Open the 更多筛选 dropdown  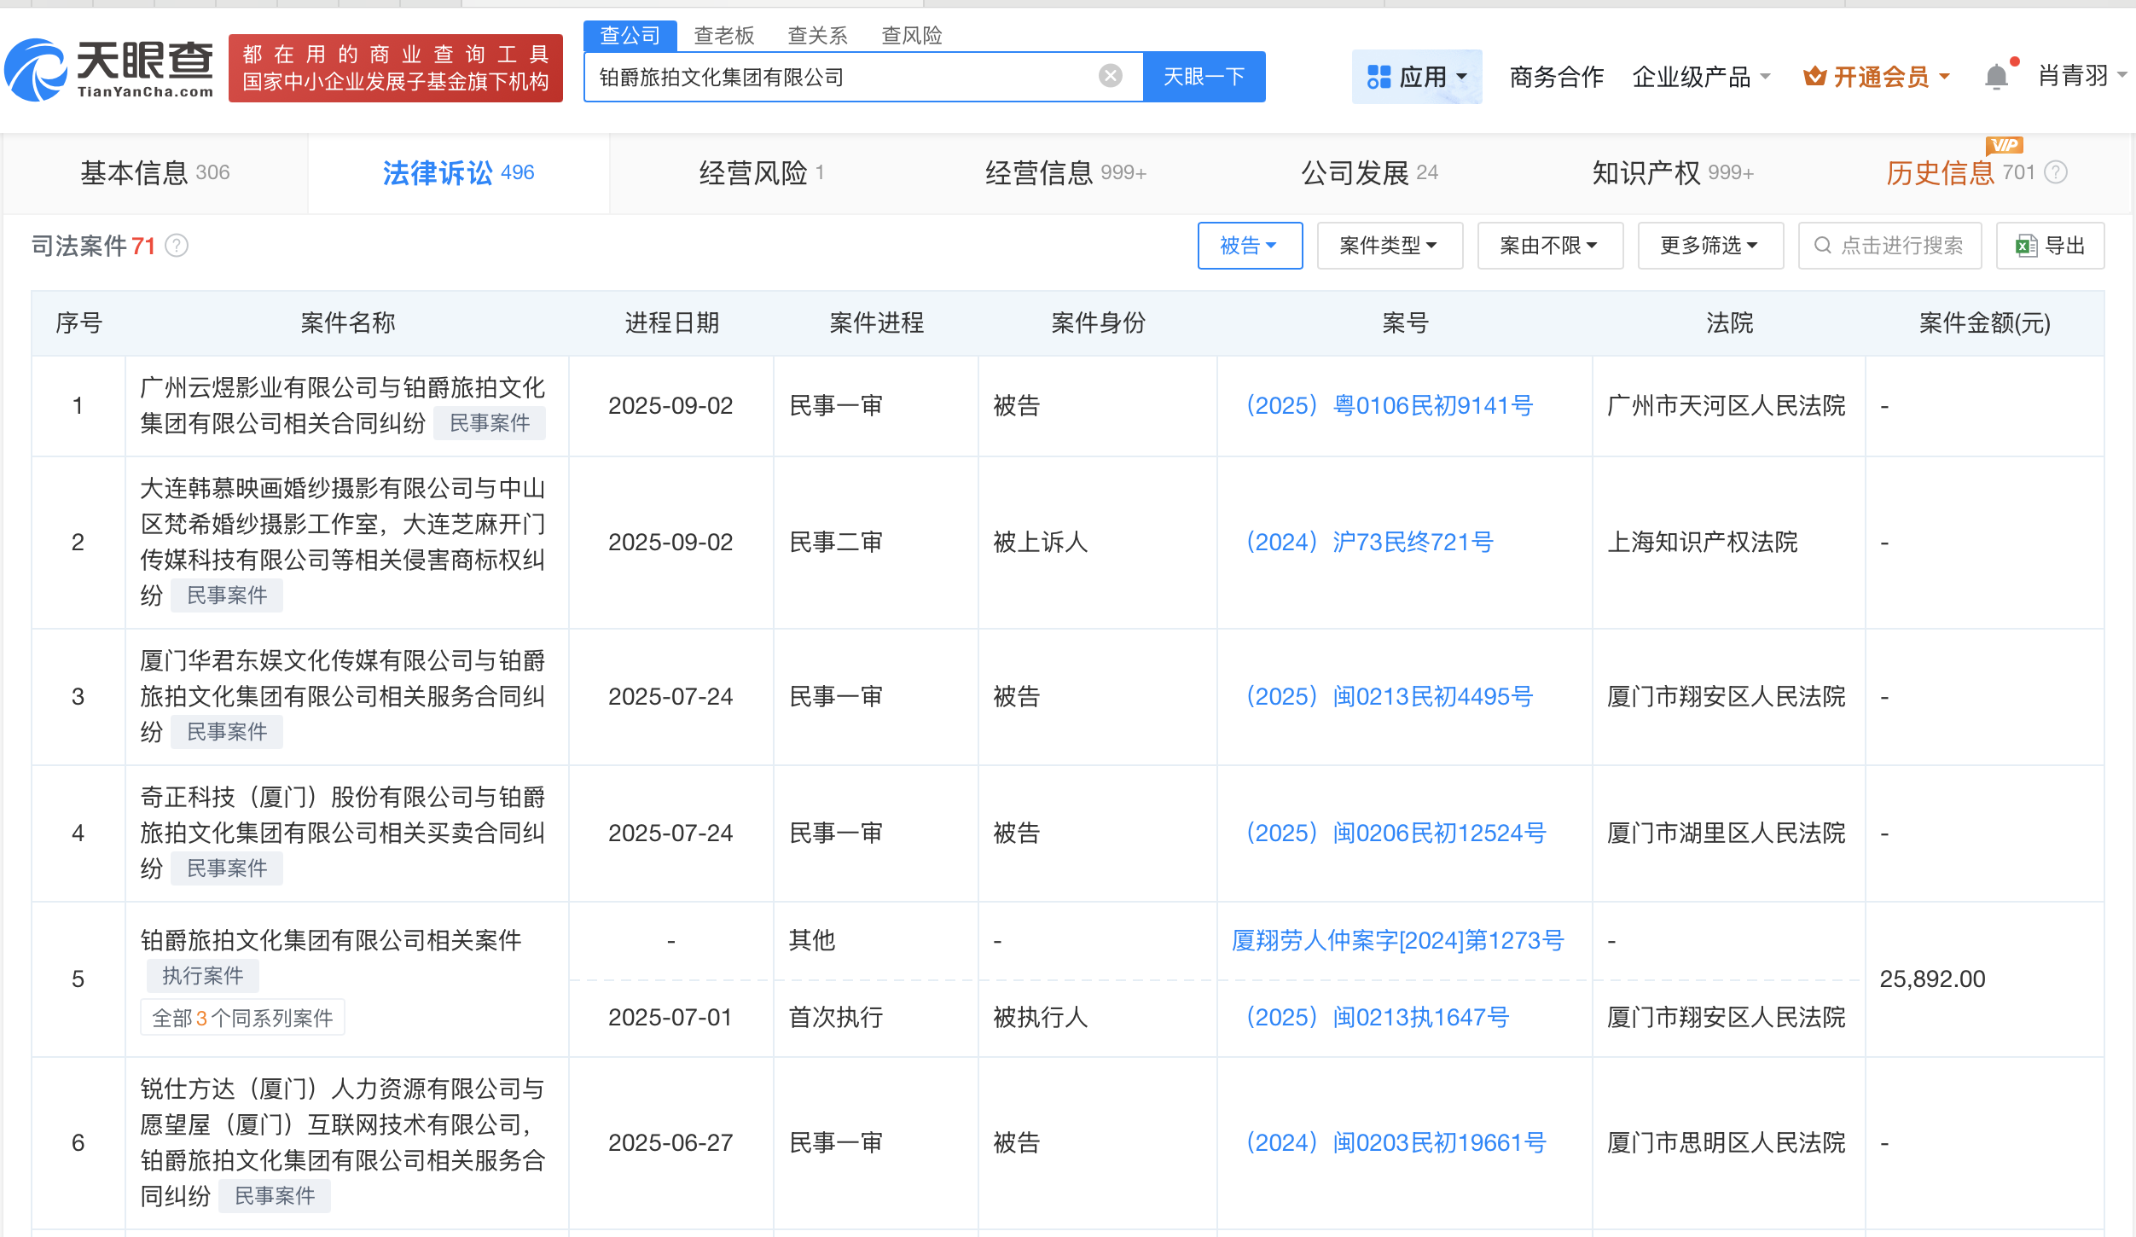pyautogui.click(x=1710, y=246)
